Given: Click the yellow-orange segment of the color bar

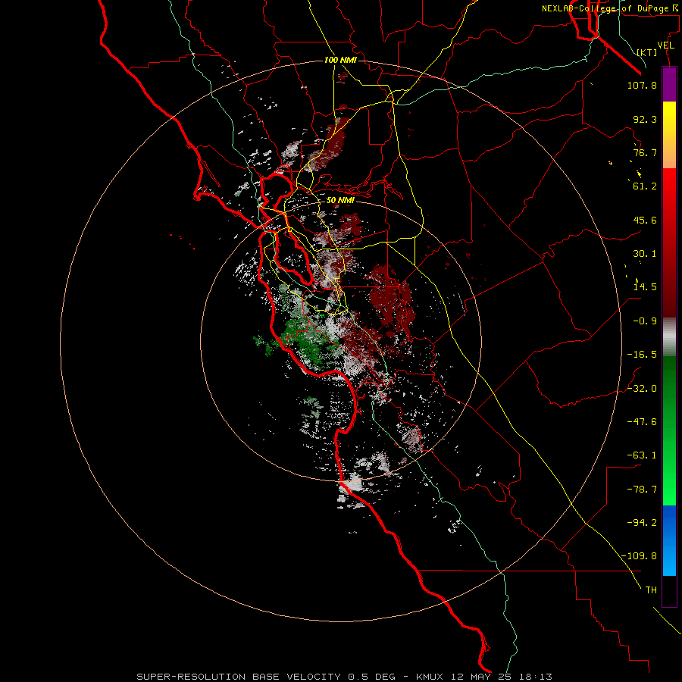Looking at the screenshot, I should click(x=669, y=135).
